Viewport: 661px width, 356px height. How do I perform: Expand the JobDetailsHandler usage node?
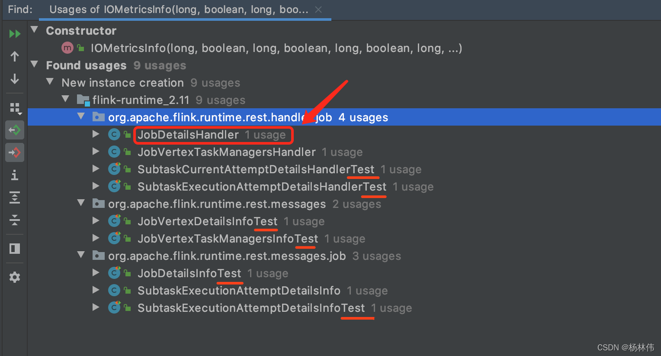[96, 134]
